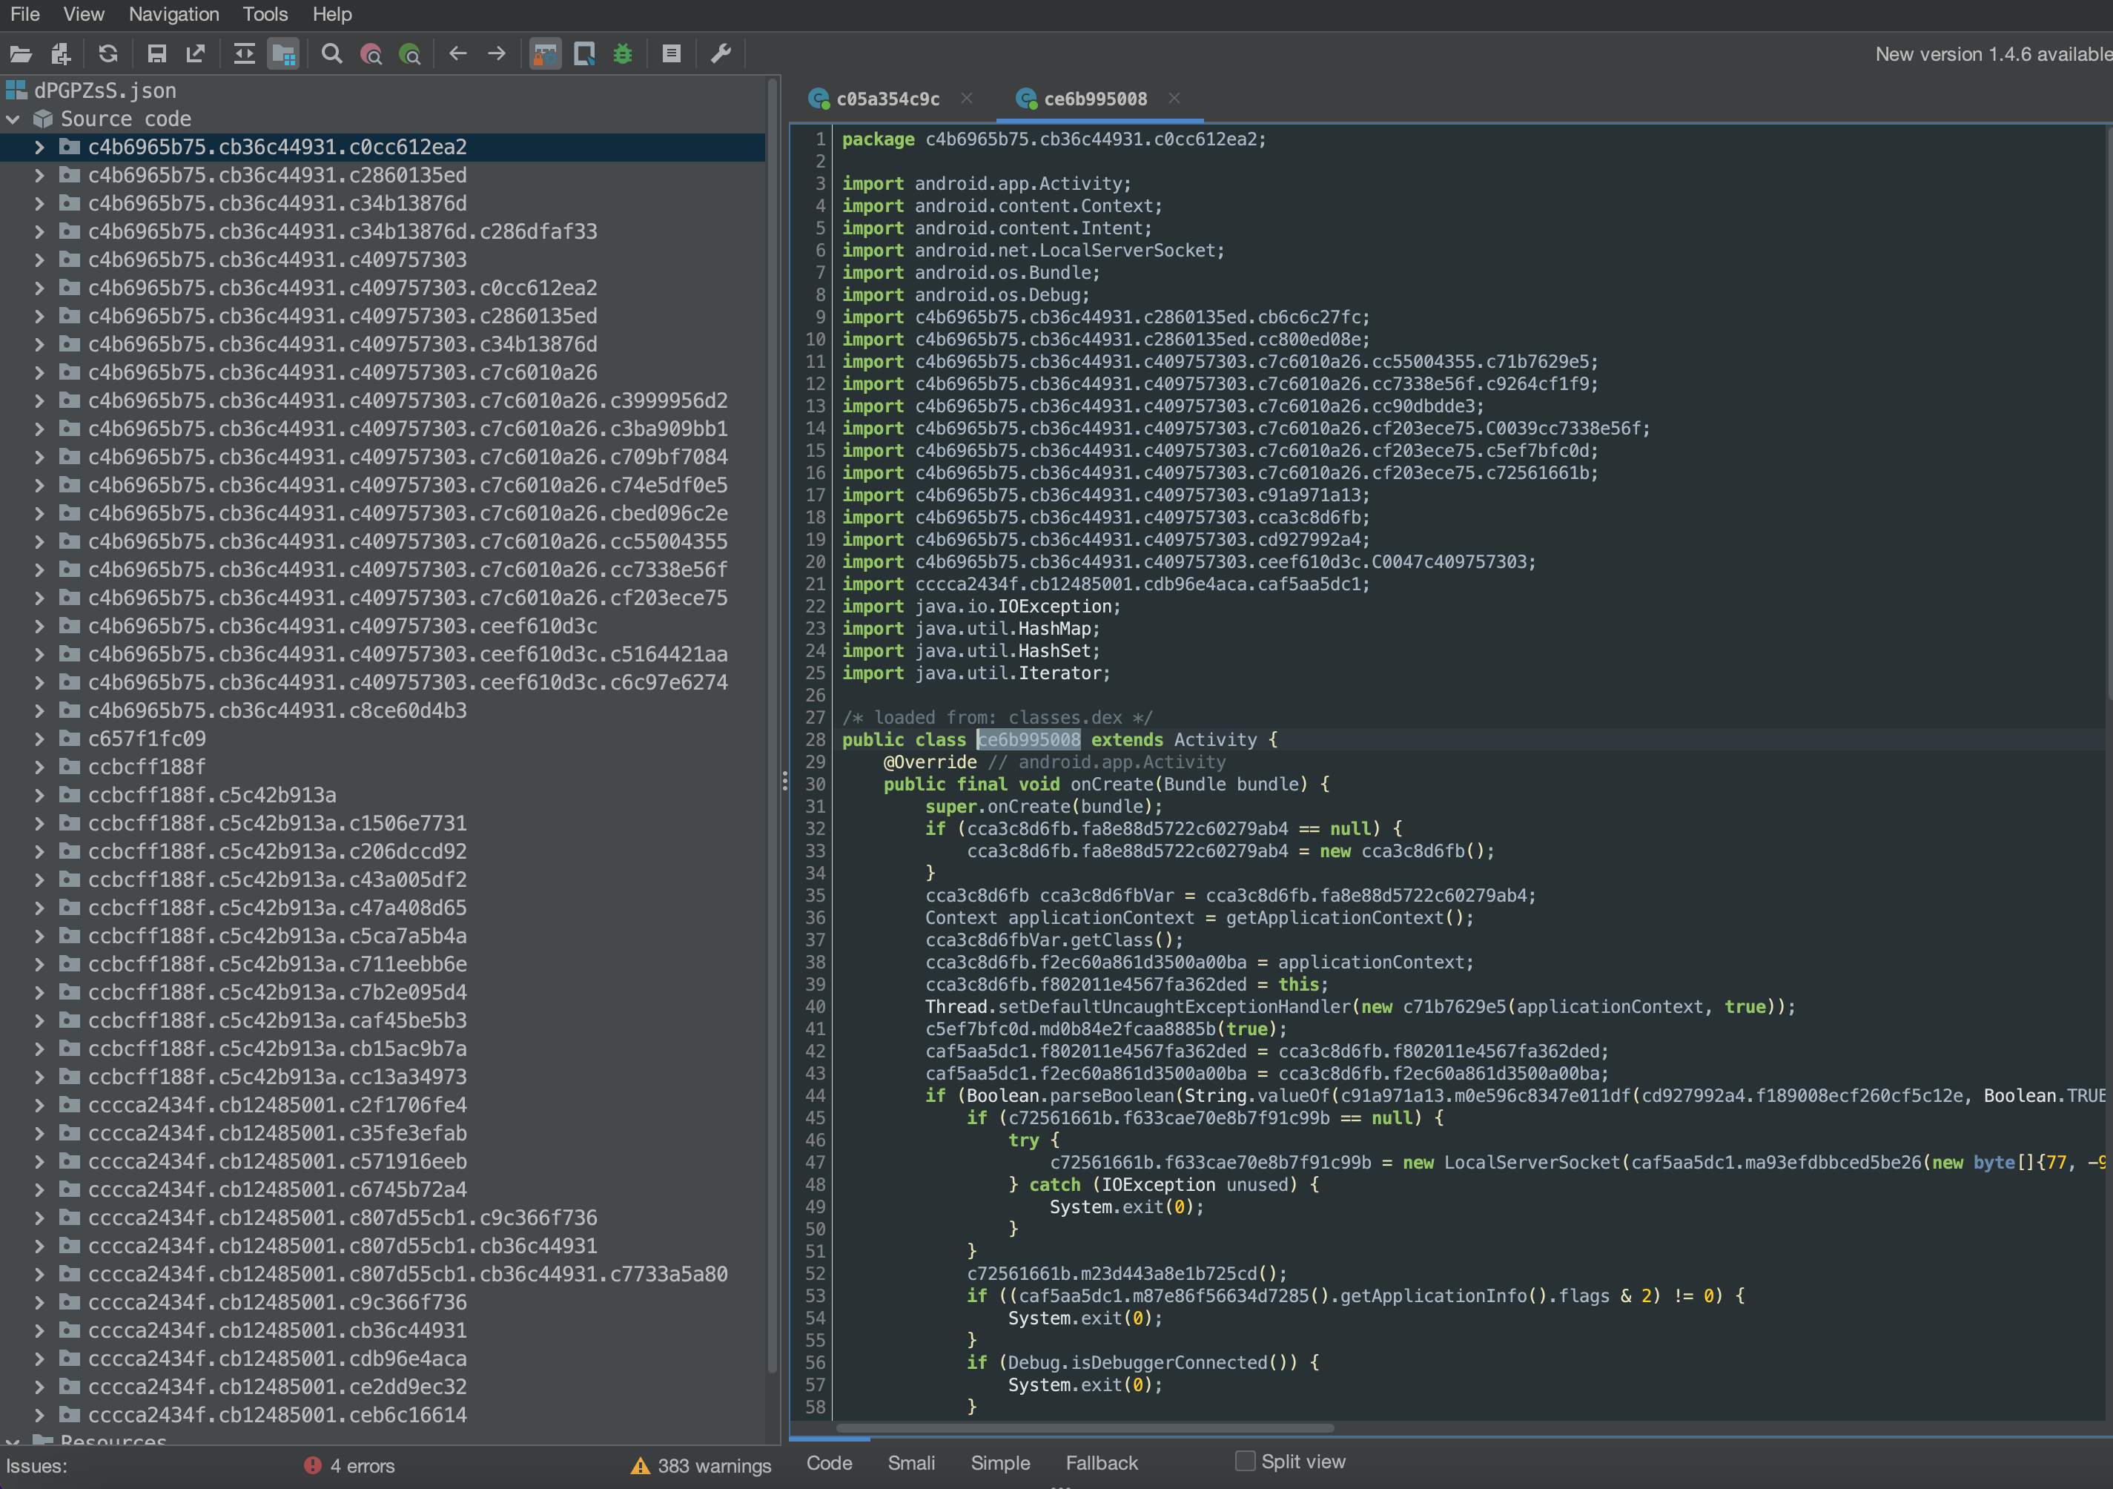
Task: Open the Help menu
Action: pyautogui.click(x=332, y=14)
